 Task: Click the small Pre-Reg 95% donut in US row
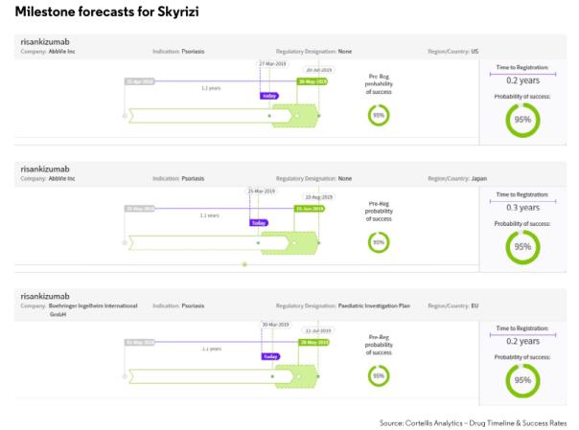(379, 115)
